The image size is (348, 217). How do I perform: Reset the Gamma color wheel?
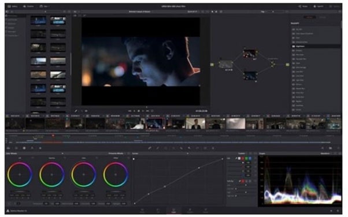click(65, 158)
